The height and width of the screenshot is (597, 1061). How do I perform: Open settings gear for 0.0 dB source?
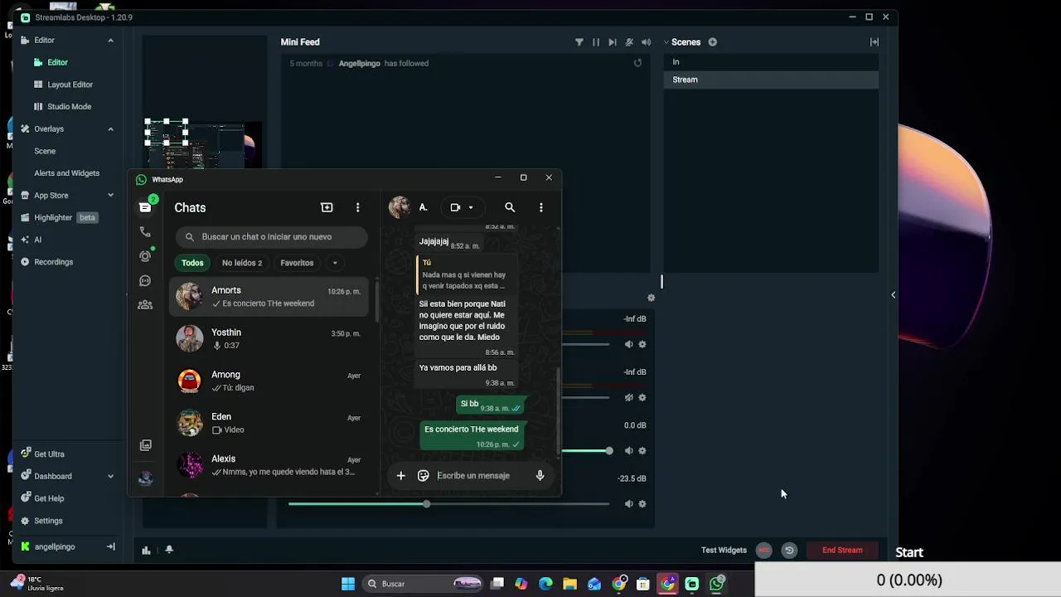click(642, 451)
